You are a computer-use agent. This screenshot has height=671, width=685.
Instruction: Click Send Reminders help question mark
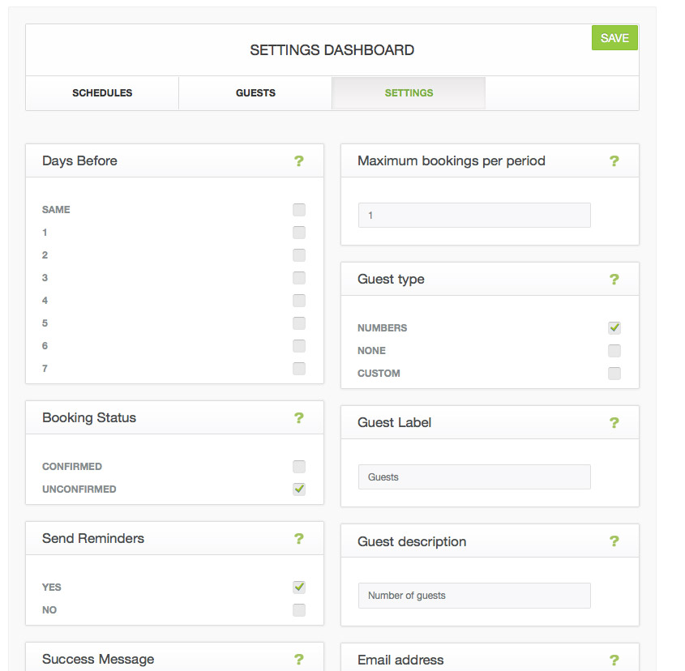click(299, 539)
